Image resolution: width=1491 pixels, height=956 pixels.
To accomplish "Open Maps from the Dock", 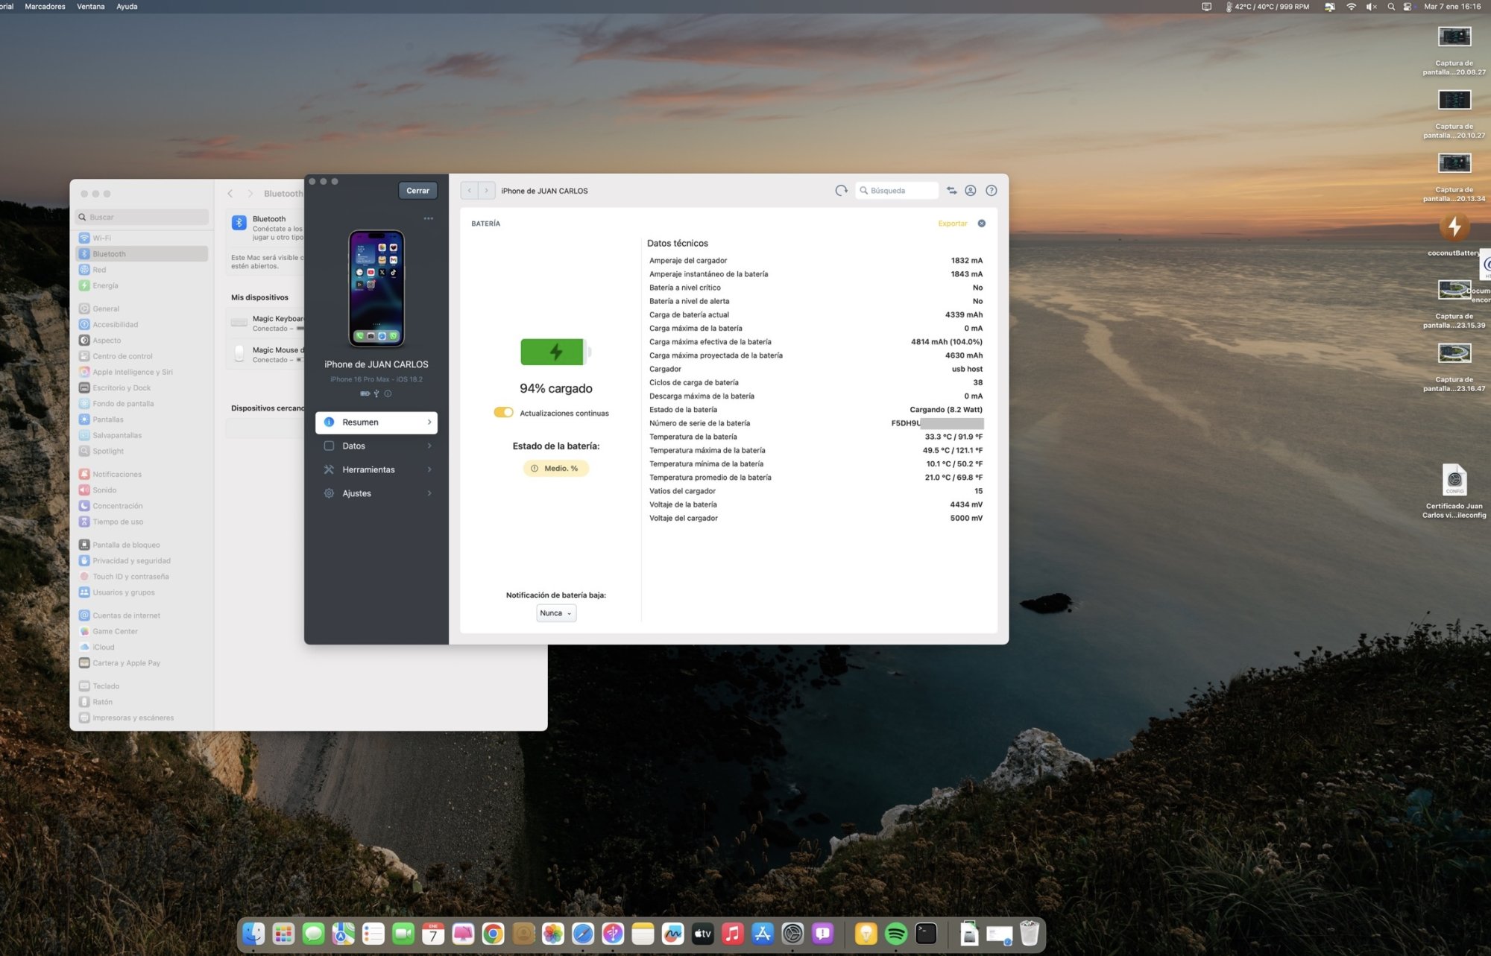I will click(x=343, y=933).
